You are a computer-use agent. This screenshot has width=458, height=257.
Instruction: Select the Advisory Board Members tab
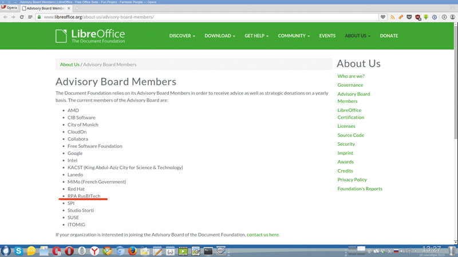point(46,8)
